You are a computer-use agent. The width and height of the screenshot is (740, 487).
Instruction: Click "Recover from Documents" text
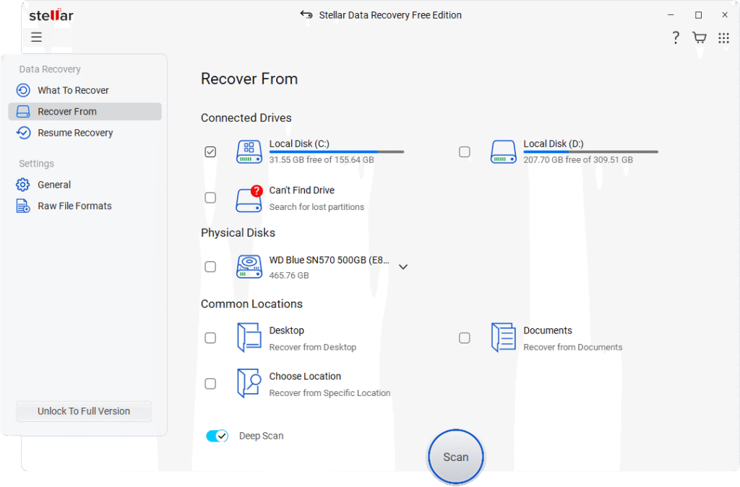pos(572,347)
